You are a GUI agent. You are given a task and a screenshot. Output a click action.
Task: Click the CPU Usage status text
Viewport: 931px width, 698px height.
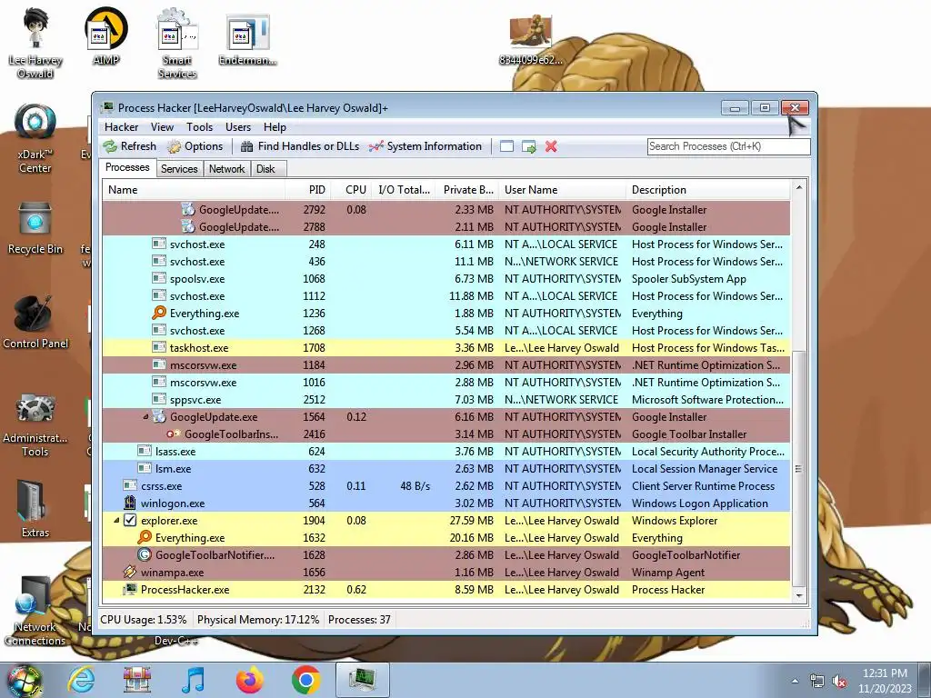click(x=143, y=620)
